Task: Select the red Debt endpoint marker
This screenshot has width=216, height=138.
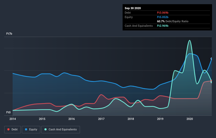Action: [x=212, y=81]
